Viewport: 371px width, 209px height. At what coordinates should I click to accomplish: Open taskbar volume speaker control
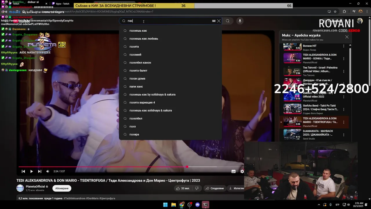[x=348, y=205]
